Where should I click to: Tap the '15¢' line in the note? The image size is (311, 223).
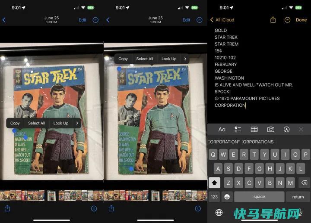(x=218, y=51)
